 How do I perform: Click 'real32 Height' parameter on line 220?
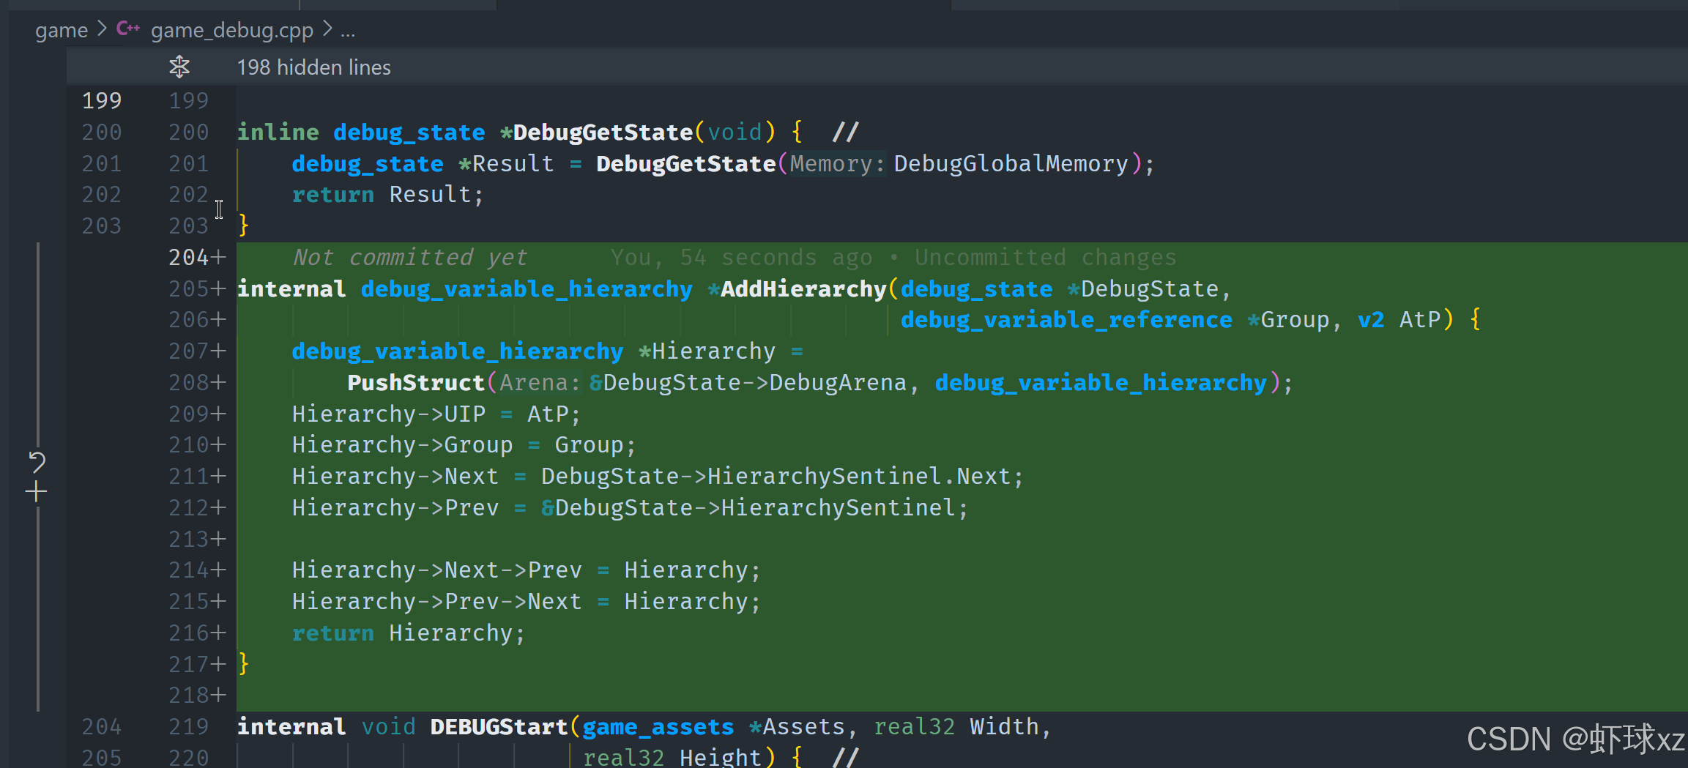[672, 756]
